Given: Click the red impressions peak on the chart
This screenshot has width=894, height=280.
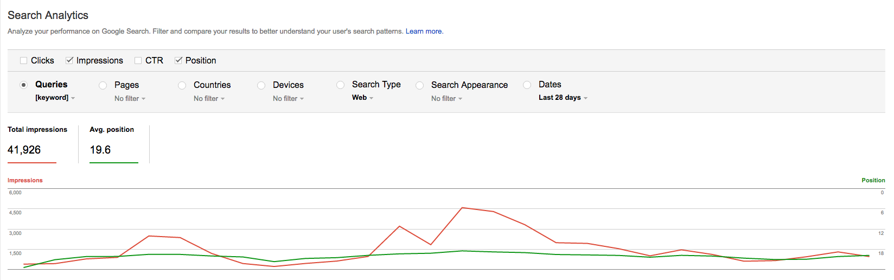Looking at the screenshot, I should [462, 208].
